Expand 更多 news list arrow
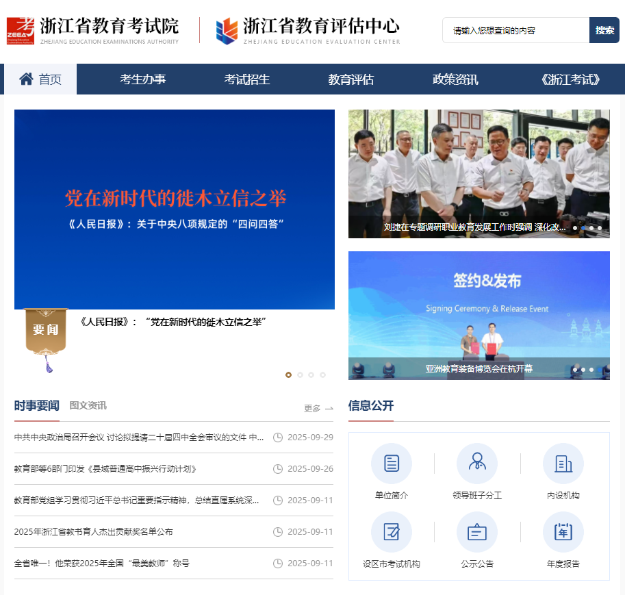Screen dimensions: 625x595 (x=319, y=408)
